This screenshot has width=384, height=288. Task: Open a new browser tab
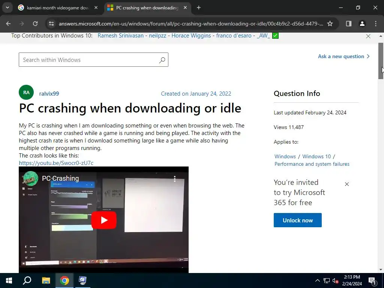199,8
